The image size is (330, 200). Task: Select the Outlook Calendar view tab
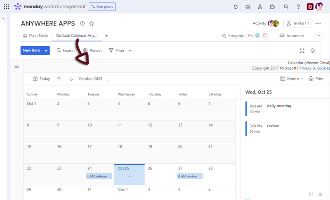coord(77,36)
